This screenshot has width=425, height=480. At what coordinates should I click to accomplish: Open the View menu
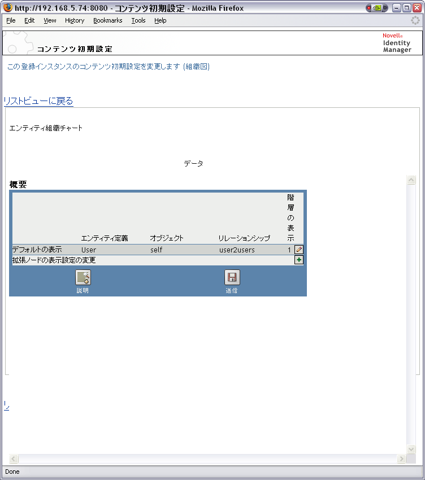tap(50, 20)
